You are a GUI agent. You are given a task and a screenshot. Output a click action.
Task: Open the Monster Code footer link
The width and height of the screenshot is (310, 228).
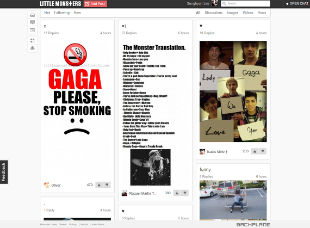click(x=48, y=224)
